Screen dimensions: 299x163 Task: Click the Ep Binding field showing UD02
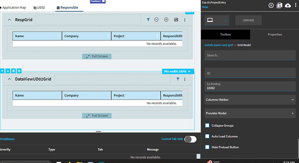pos(250,86)
